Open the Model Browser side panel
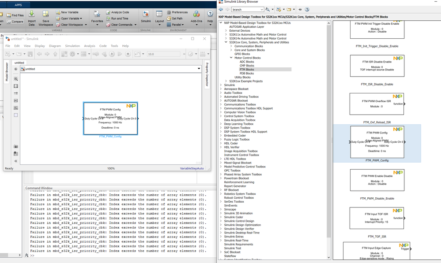This screenshot has width=441, height=263. 7,72
